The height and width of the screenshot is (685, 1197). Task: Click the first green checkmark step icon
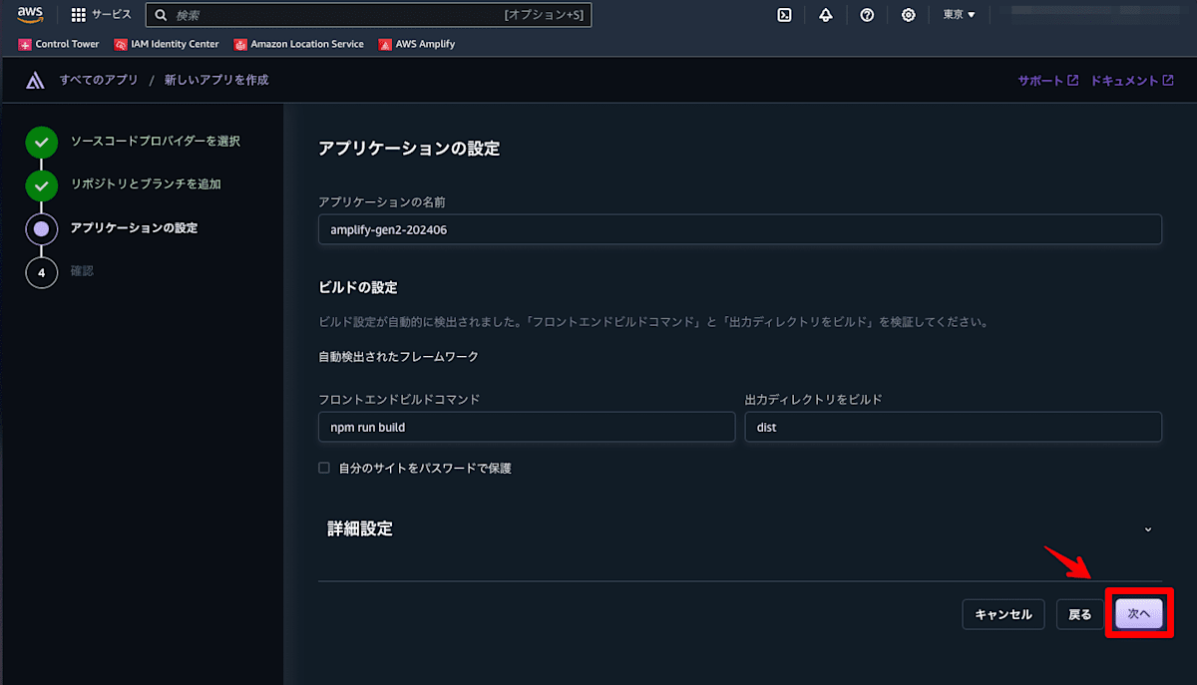(41, 143)
